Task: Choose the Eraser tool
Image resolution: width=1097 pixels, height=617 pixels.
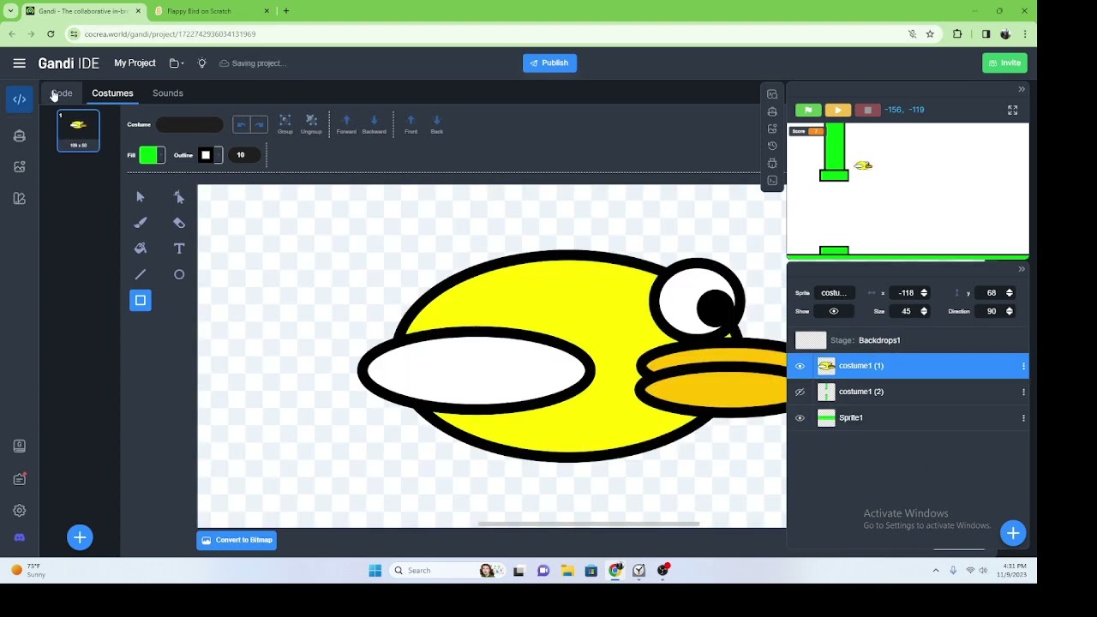Action: pos(179,223)
